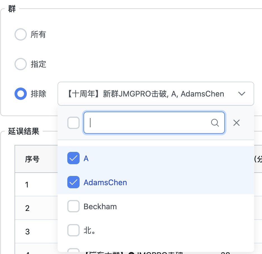Check the Beckham checkbox
The width and height of the screenshot is (262, 254).
point(73,207)
